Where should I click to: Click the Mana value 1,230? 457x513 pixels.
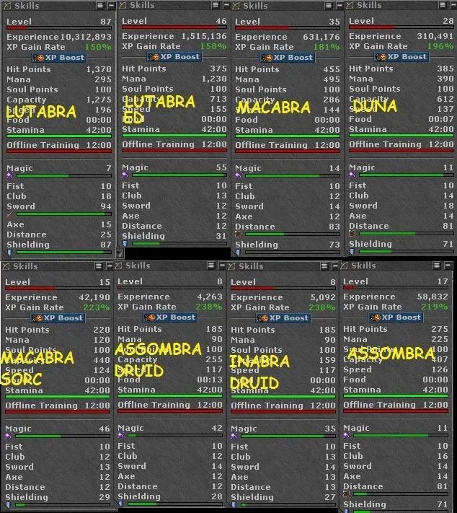(214, 79)
